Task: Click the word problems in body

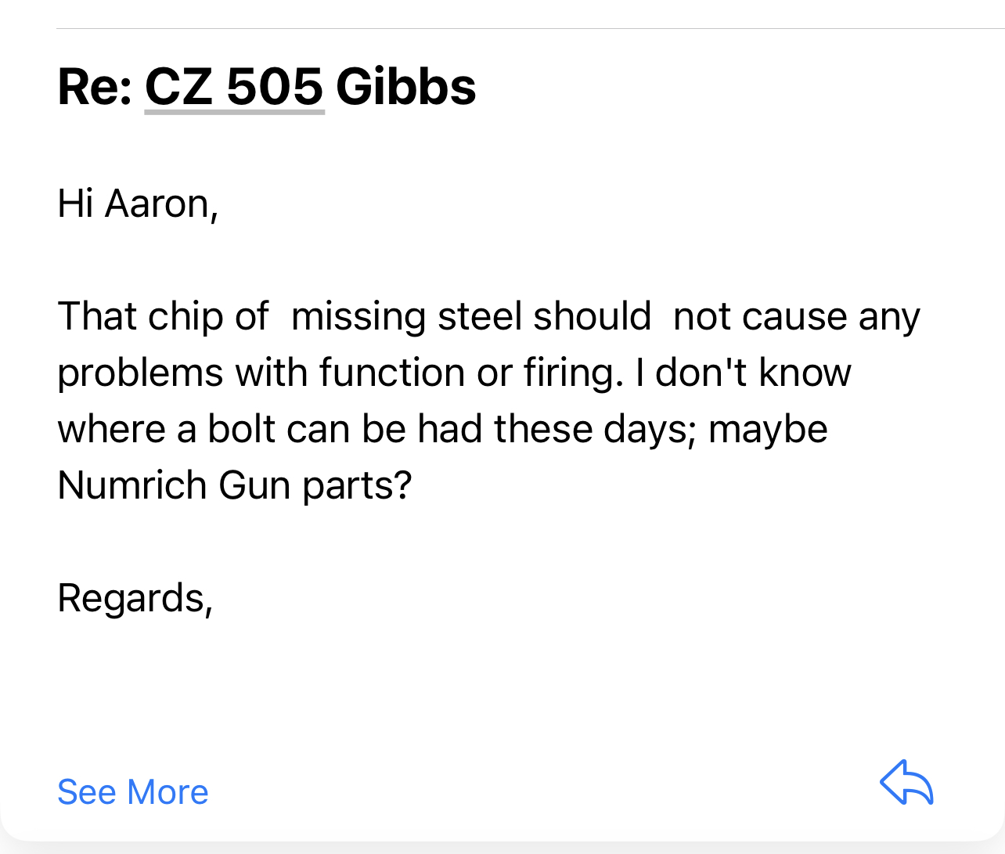Action: coord(140,373)
